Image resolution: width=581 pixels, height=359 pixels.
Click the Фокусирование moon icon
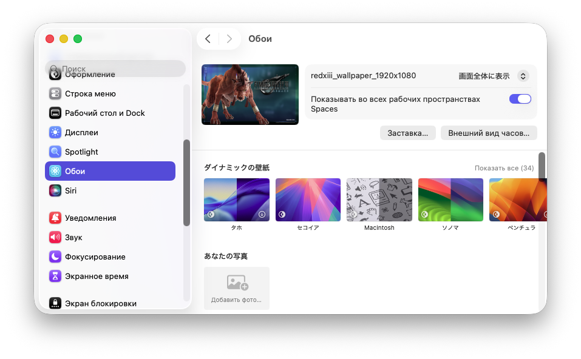pyautogui.click(x=55, y=257)
